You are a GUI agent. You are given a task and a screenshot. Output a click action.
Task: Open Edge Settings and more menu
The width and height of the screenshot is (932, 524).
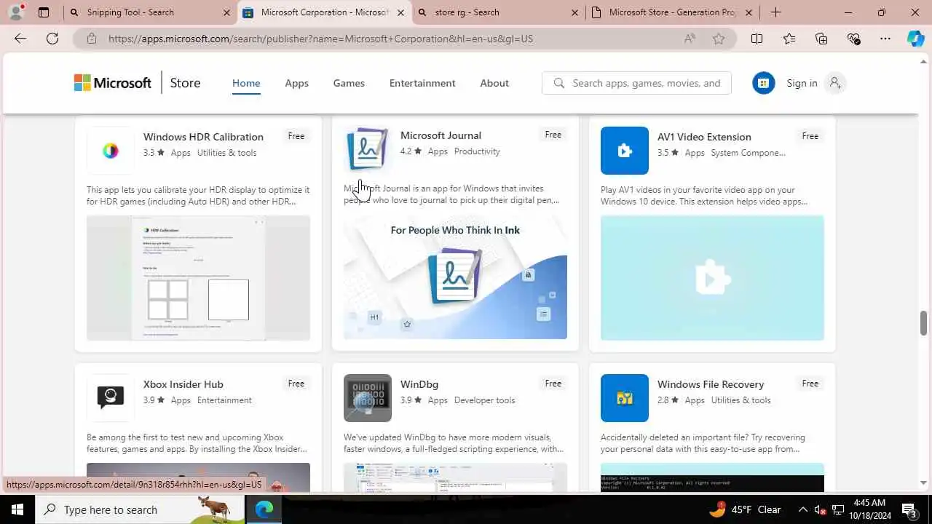[885, 39]
